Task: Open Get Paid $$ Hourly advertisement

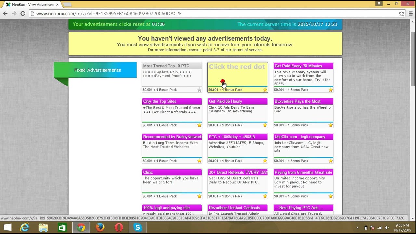Action: 238,113
